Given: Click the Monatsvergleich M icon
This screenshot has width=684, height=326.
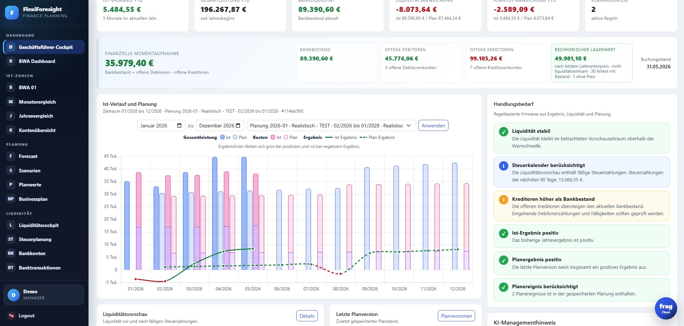Looking at the screenshot, I should (x=11, y=102).
